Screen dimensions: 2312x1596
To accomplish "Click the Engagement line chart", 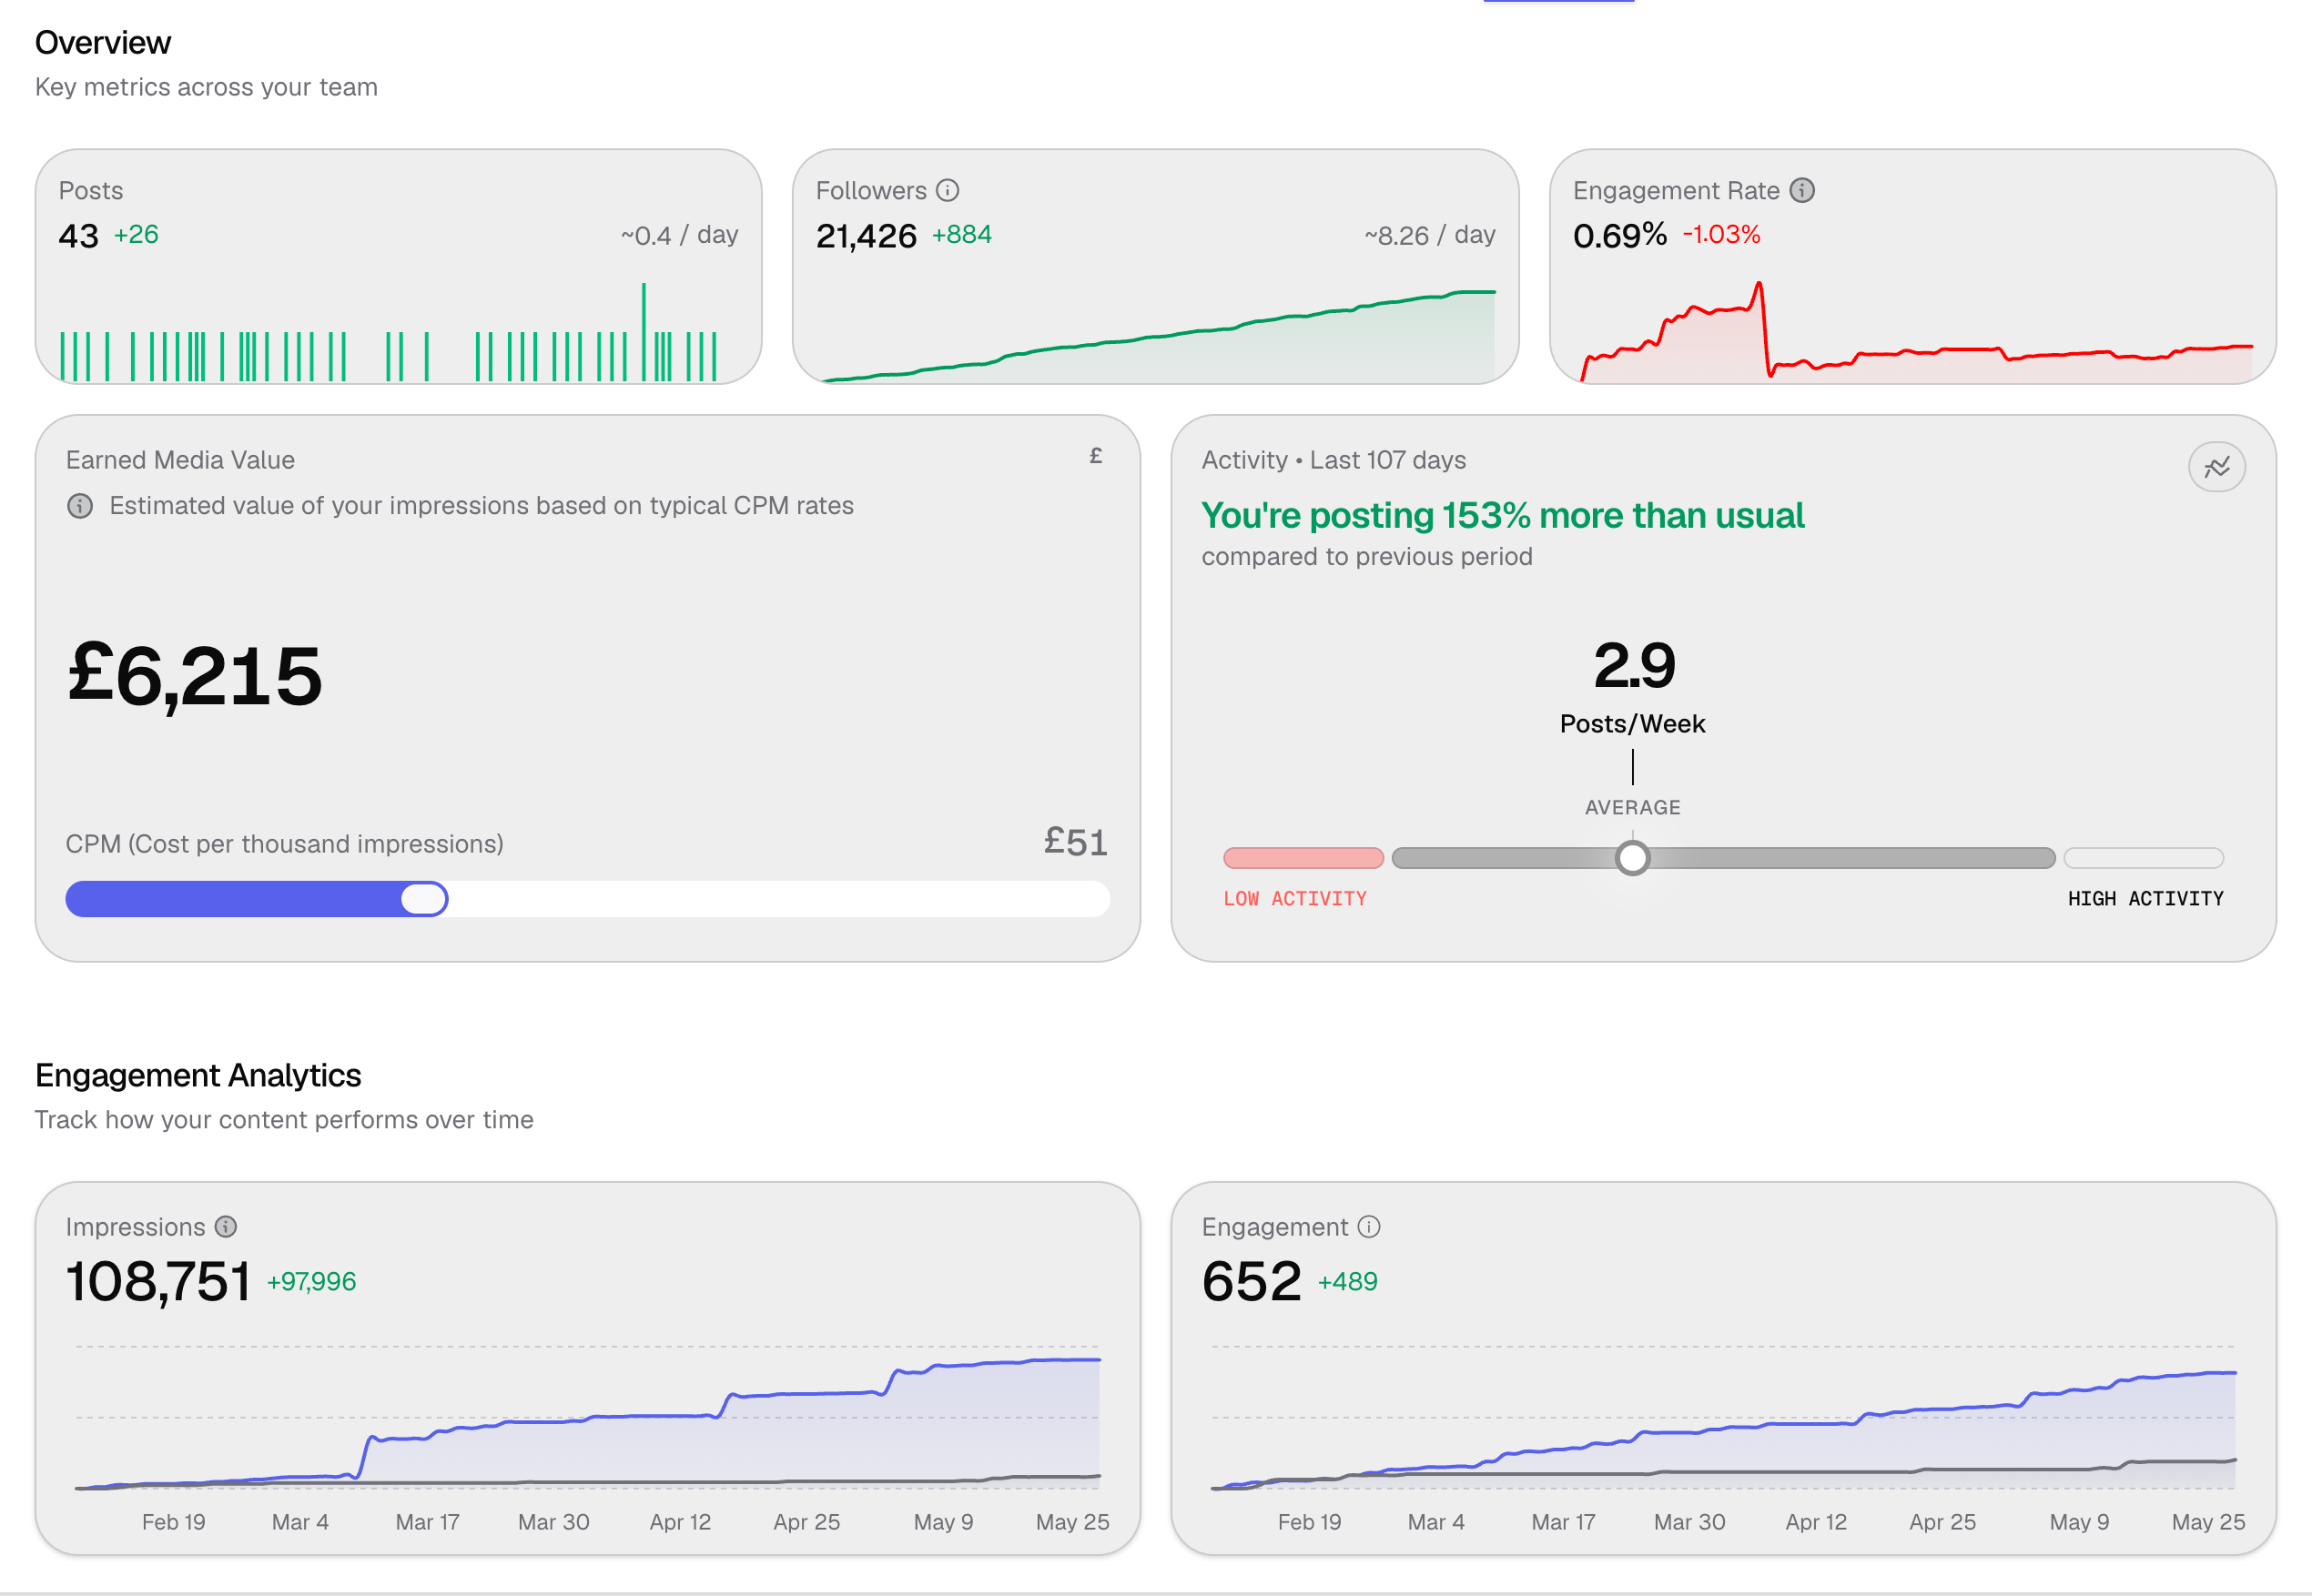I will (1723, 1418).
